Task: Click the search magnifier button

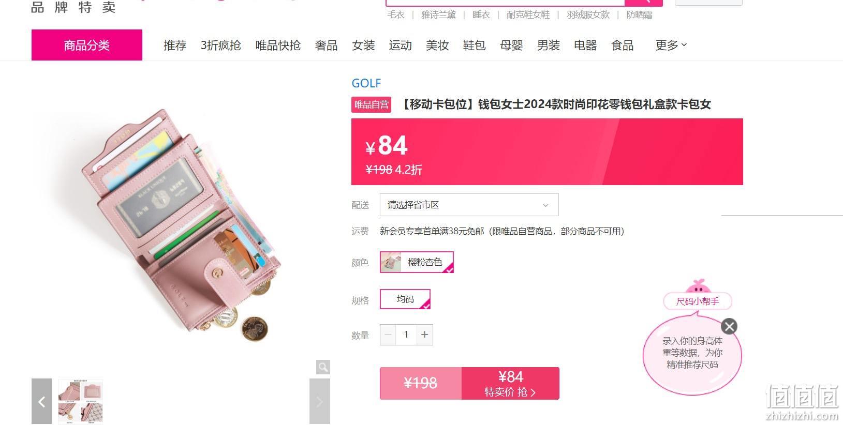Action: coord(644,2)
